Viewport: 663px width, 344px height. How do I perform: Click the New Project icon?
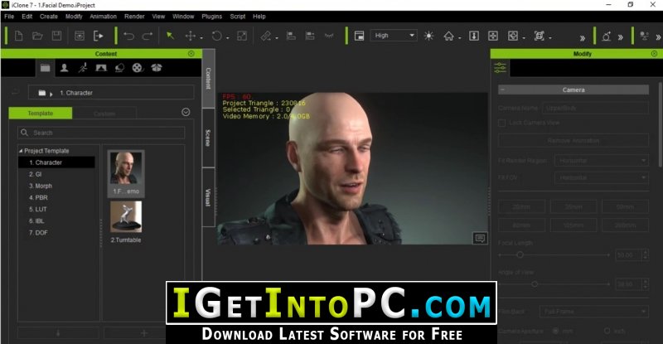tap(18, 36)
